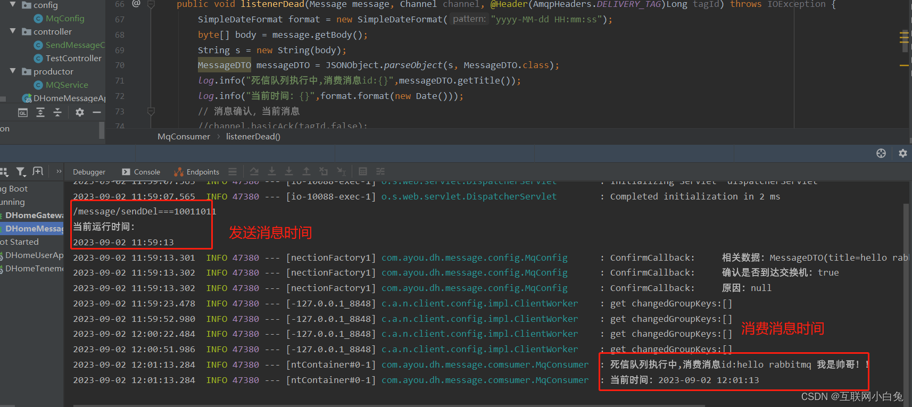Screen dimensions: 912x407
Task: Open Services panel gear settings
Action: click(902, 153)
